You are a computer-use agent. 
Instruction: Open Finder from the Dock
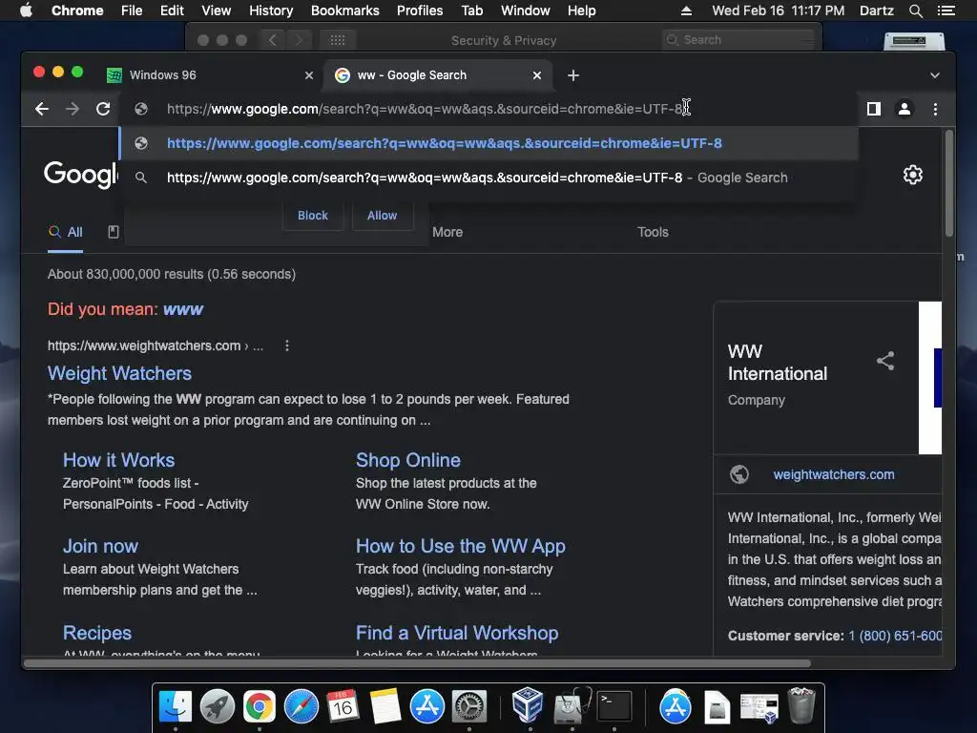(176, 706)
